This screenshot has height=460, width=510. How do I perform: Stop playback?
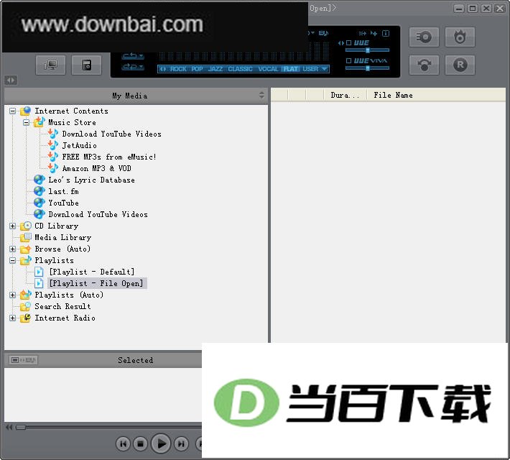point(141,443)
